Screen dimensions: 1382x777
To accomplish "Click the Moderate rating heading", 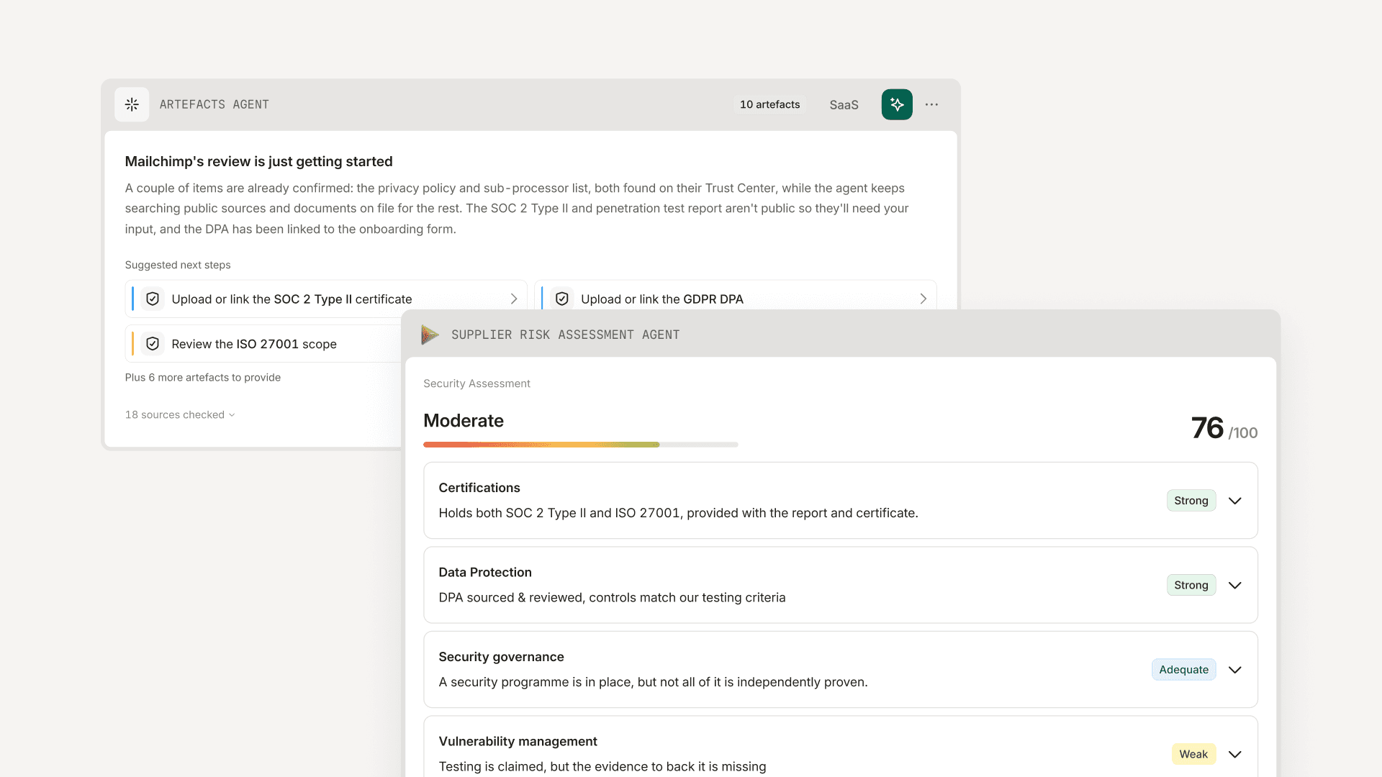I will (464, 421).
